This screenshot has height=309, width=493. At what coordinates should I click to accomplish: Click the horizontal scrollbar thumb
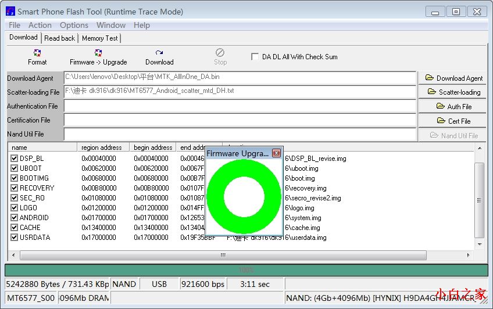pos(223,255)
